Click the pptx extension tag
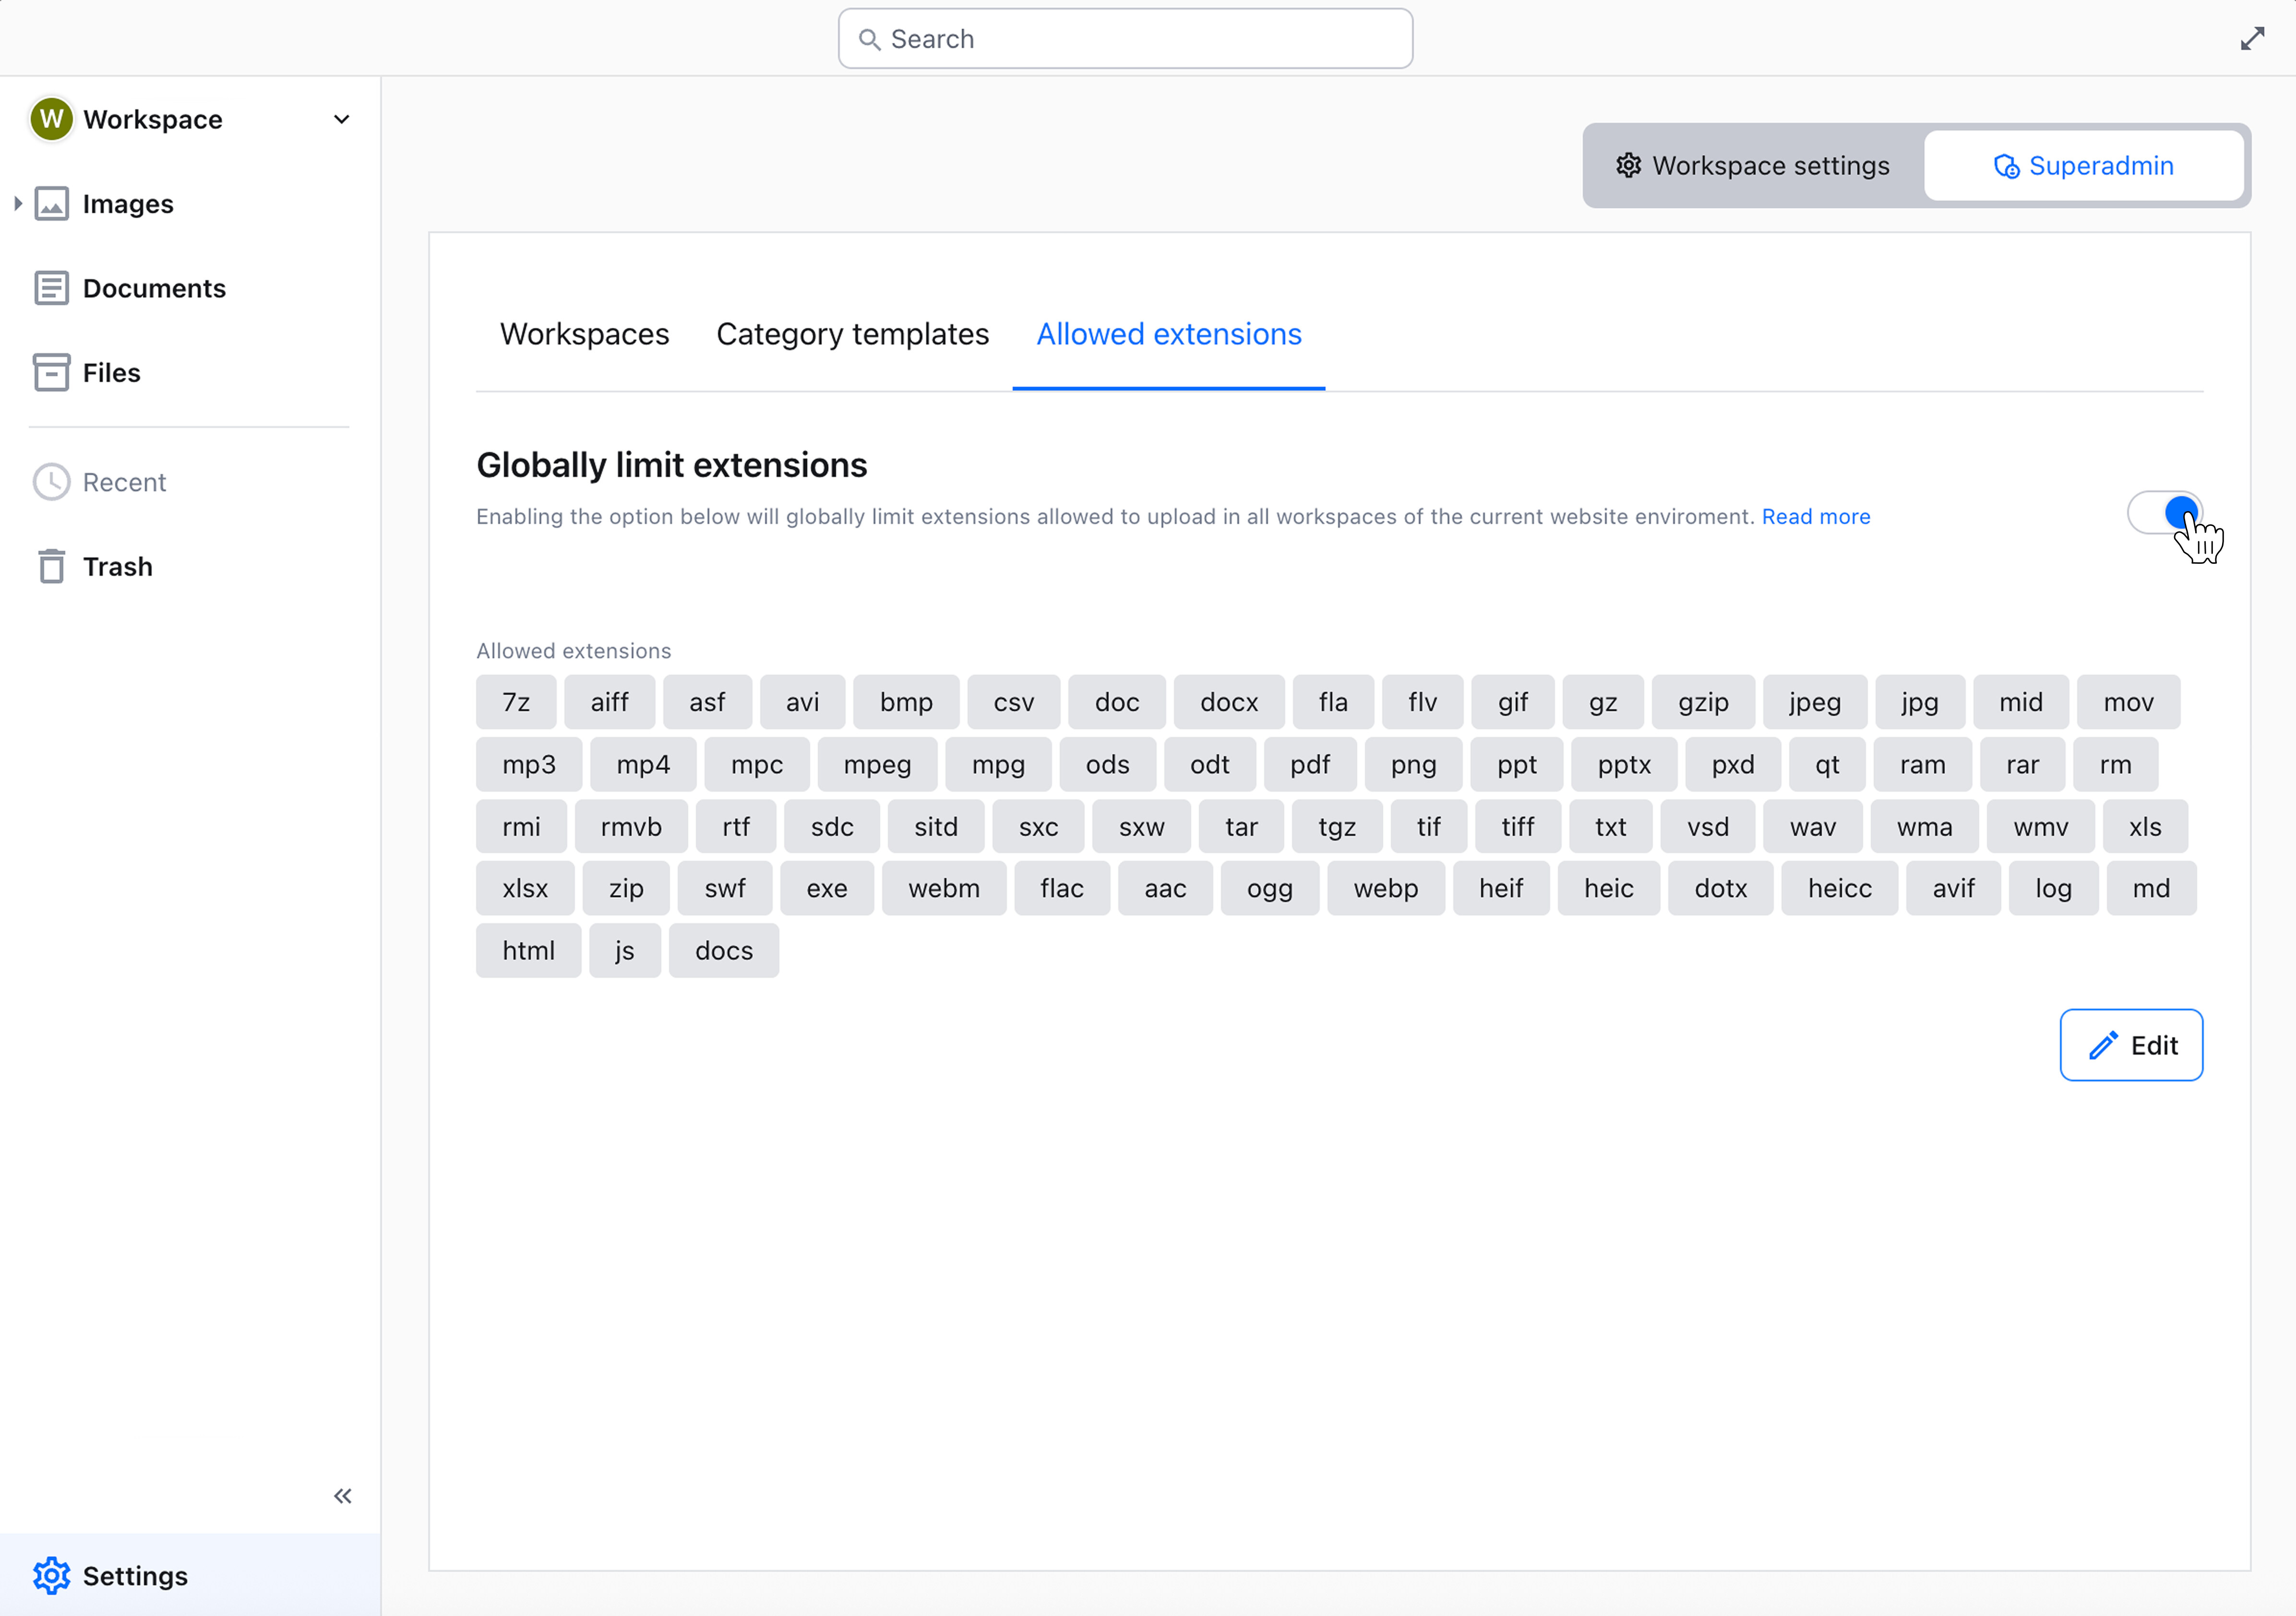This screenshot has width=2296, height=1616. (1624, 764)
